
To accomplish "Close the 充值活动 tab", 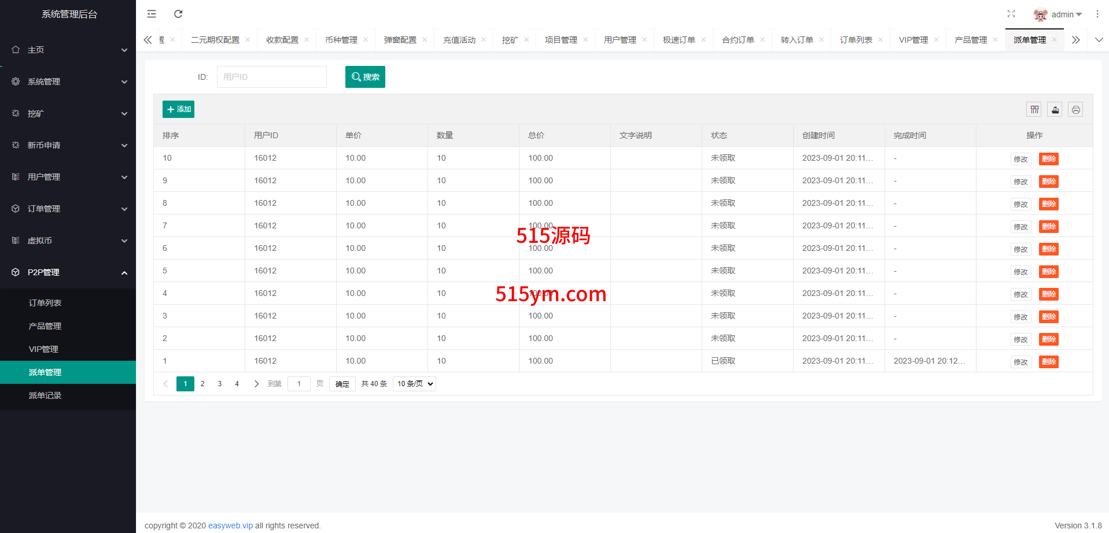I will (484, 40).
